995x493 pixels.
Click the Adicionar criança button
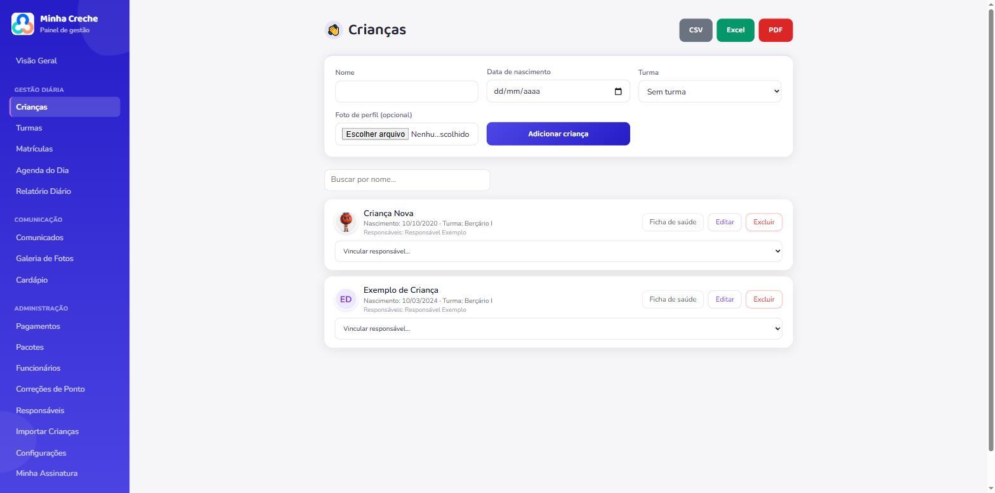[x=558, y=134]
